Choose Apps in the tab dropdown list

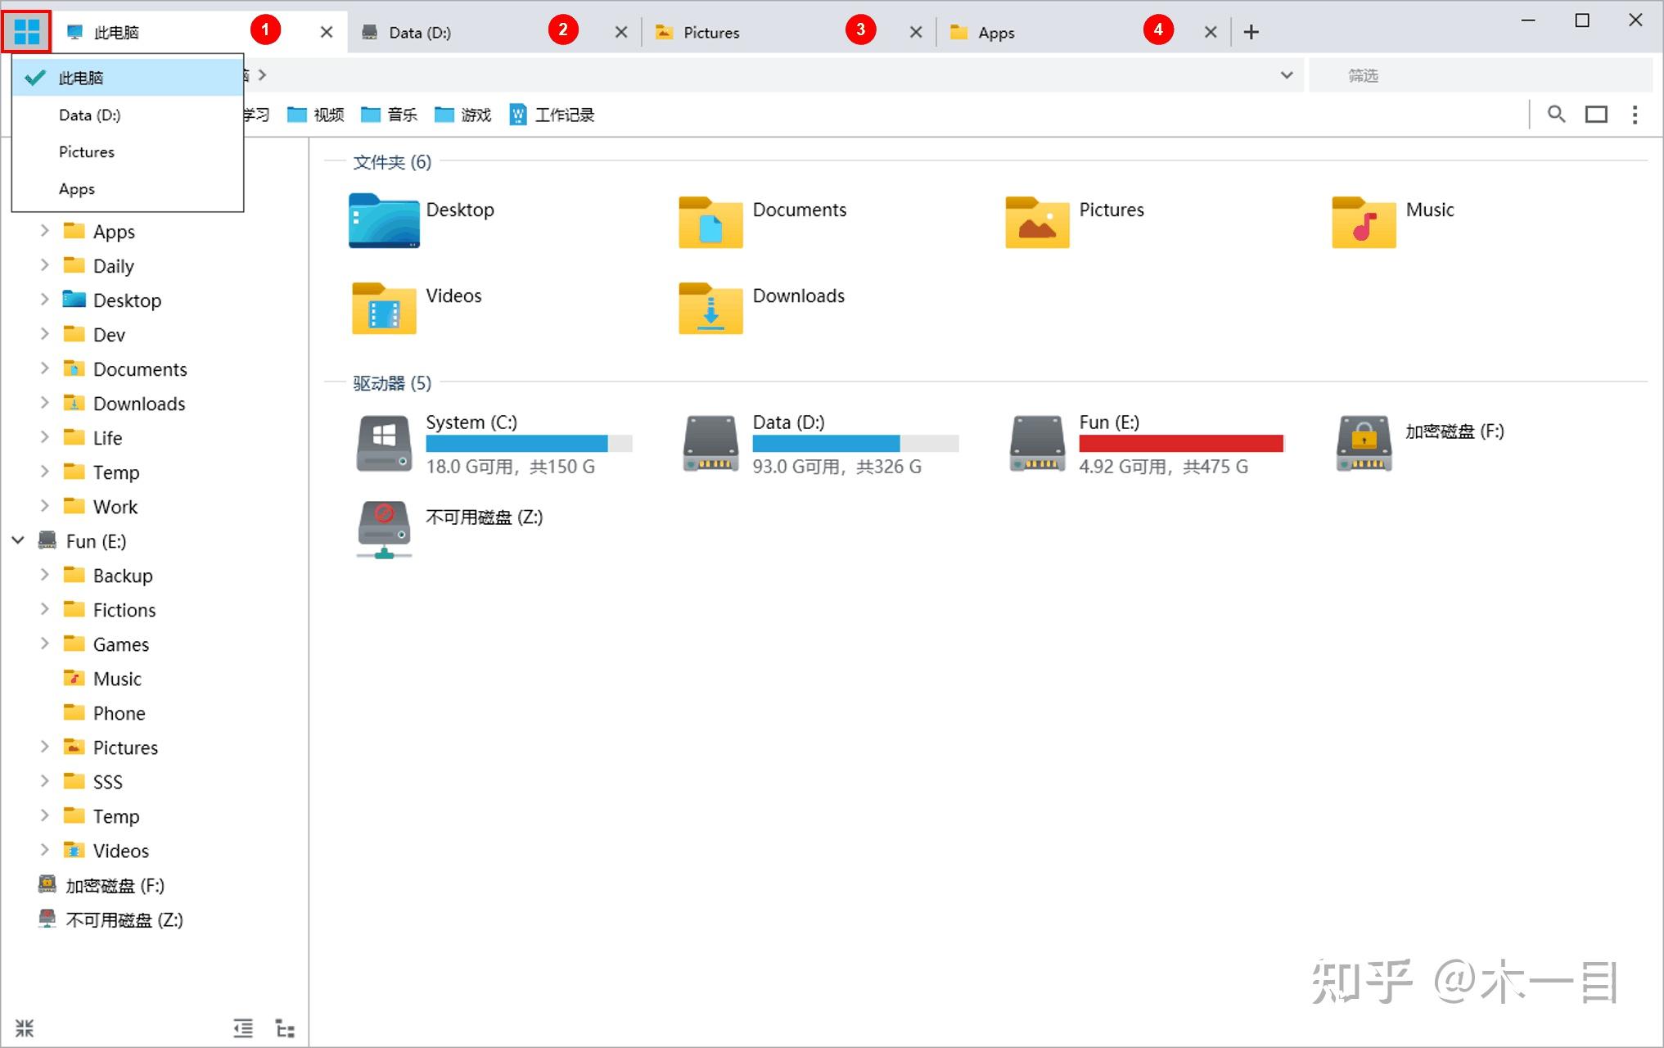[128, 188]
